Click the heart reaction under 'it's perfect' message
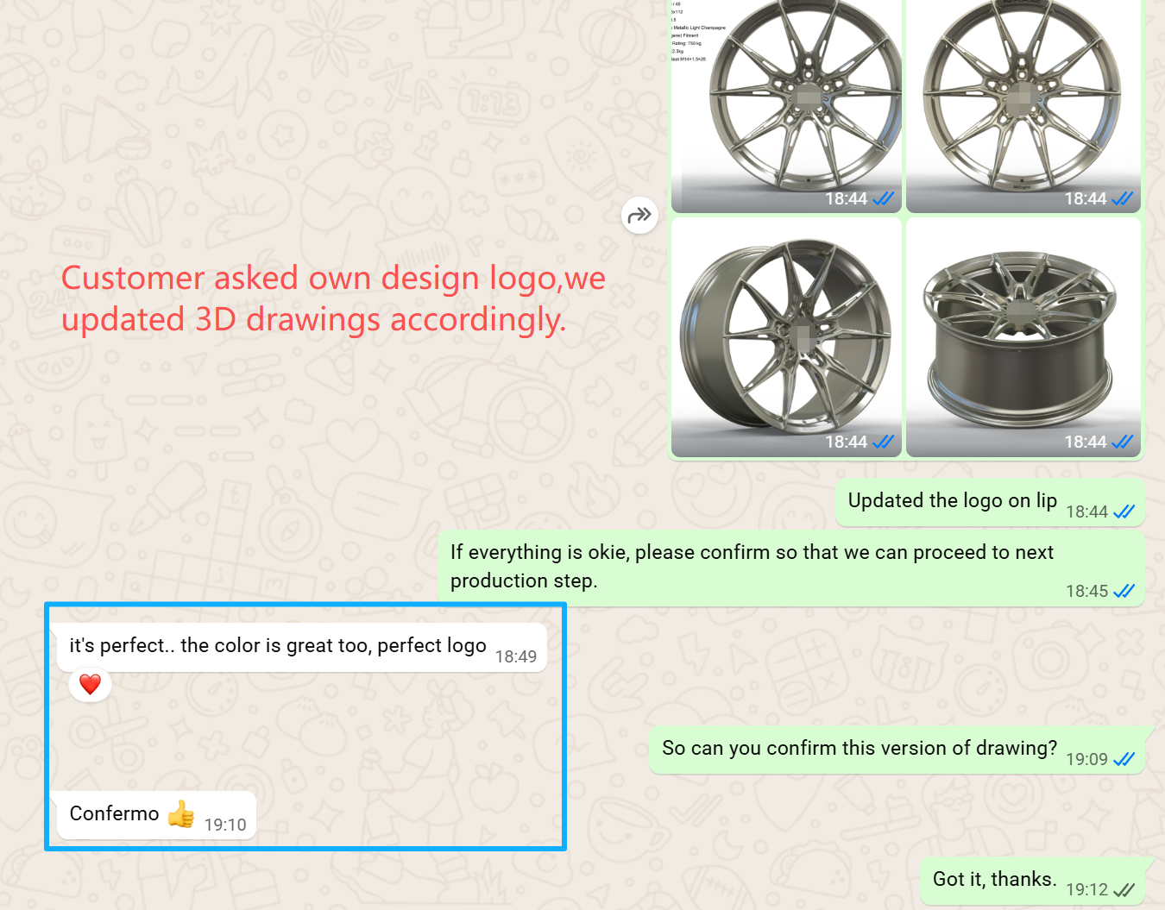Viewport: 1165px width, 910px height. pos(91,685)
